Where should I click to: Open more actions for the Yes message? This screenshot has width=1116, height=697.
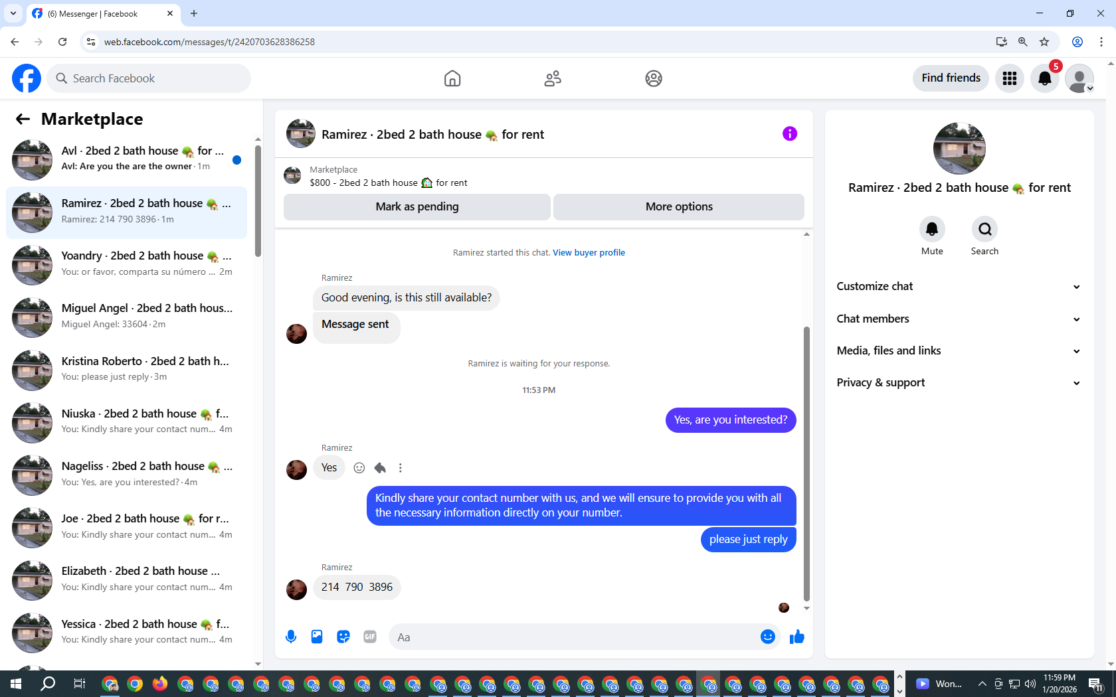[400, 468]
